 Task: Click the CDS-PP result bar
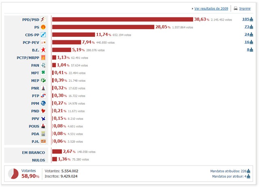pos(74,34)
